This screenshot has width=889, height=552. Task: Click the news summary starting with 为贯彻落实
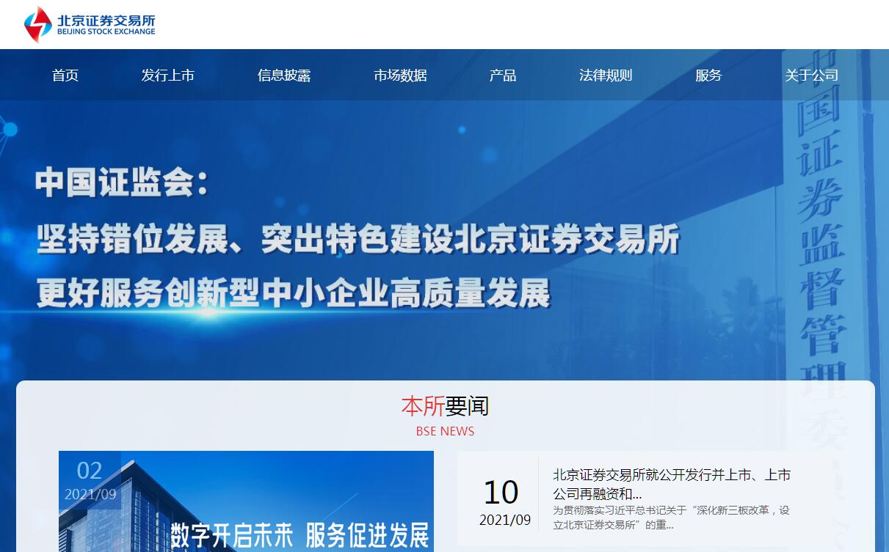click(x=671, y=518)
